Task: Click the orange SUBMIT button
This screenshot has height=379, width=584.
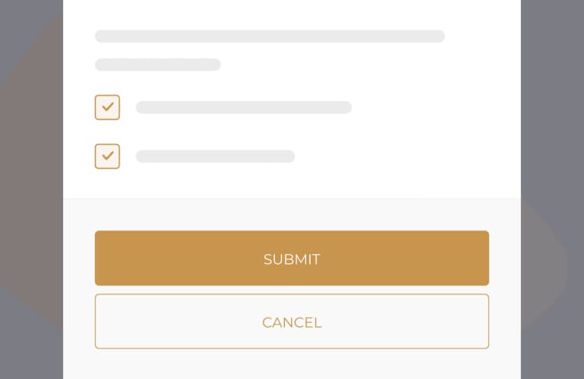Action: (x=292, y=258)
